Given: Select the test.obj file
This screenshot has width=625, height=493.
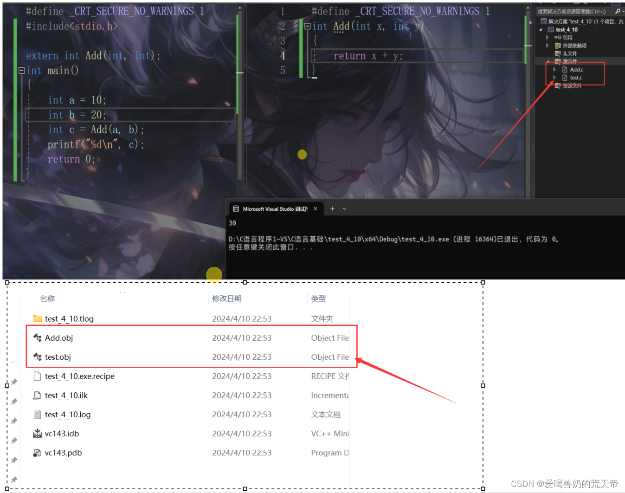Looking at the screenshot, I should pyautogui.click(x=58, y=357).
